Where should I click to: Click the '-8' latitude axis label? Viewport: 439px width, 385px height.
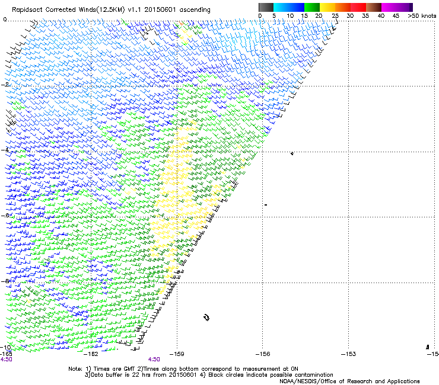(x=5, y=281)
